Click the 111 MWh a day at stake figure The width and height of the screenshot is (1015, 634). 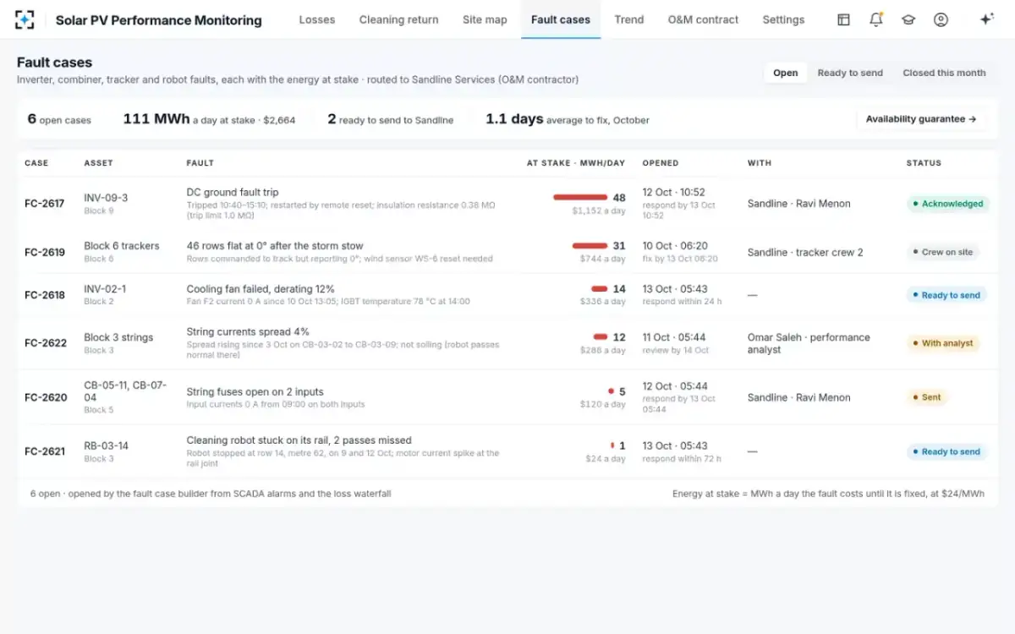pyautogui.click(x=209, y=119)
